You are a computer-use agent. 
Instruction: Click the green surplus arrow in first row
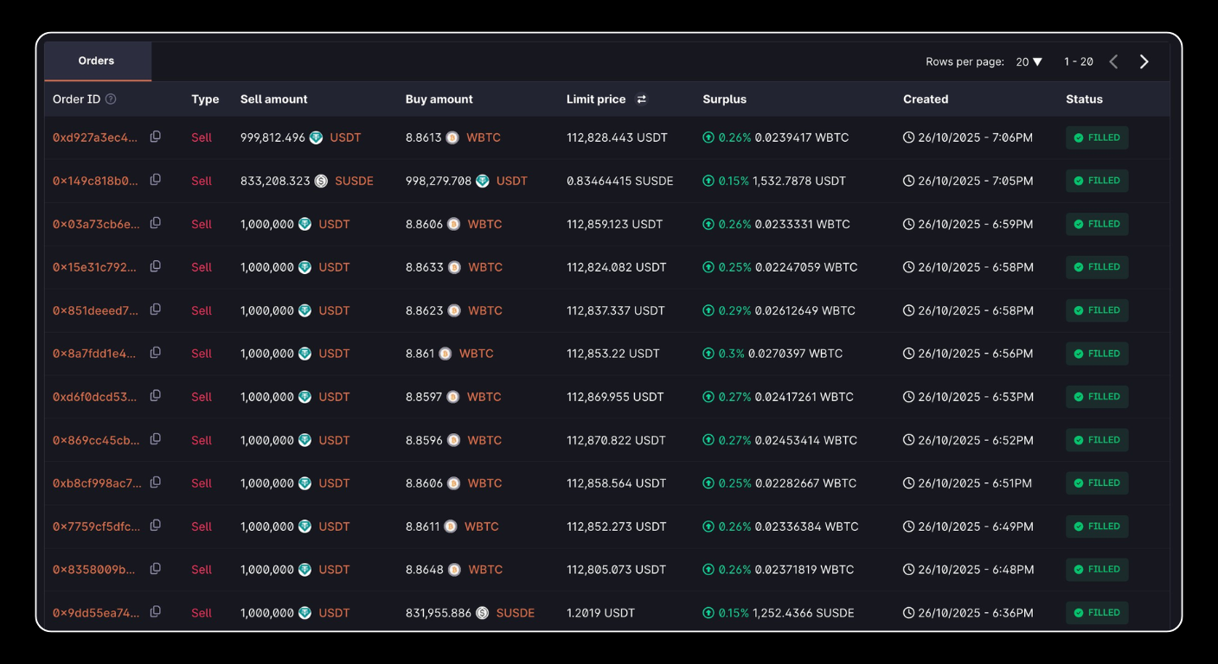point(709,137)
